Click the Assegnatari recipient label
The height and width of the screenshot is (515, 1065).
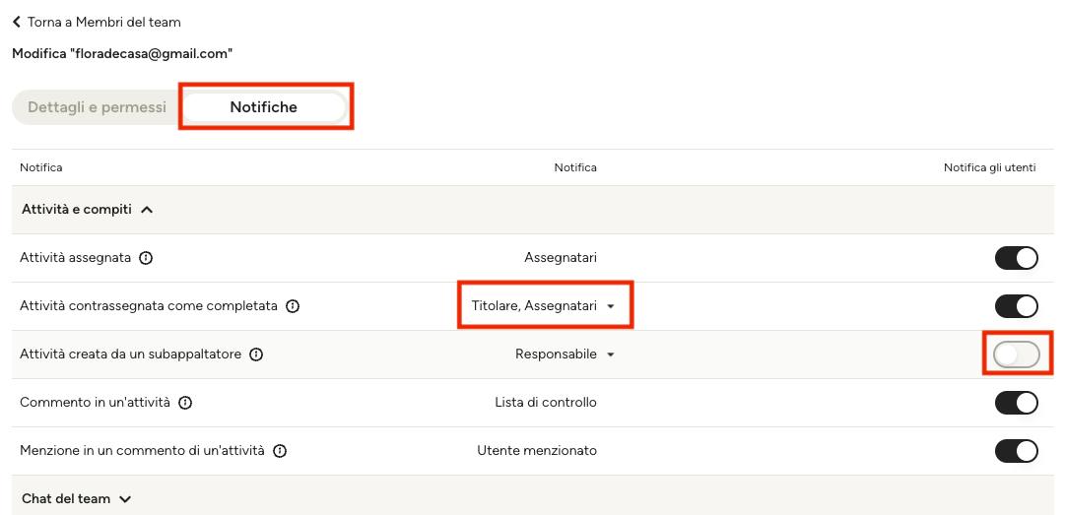[x=561, y=258]
